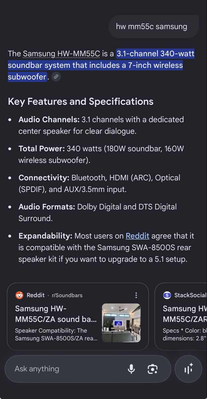Tap the highlighted 3.1-channel 340-watt summary text
The width and height of the screenshot is (207, 399).
pos(101,65)
